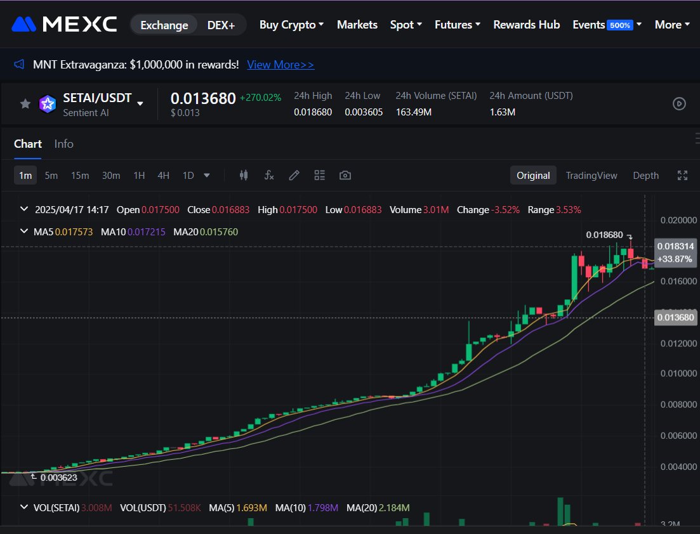Click the MA5 0.017573 indicator label
Screen dimensions: 700x534
pos(63,232)
